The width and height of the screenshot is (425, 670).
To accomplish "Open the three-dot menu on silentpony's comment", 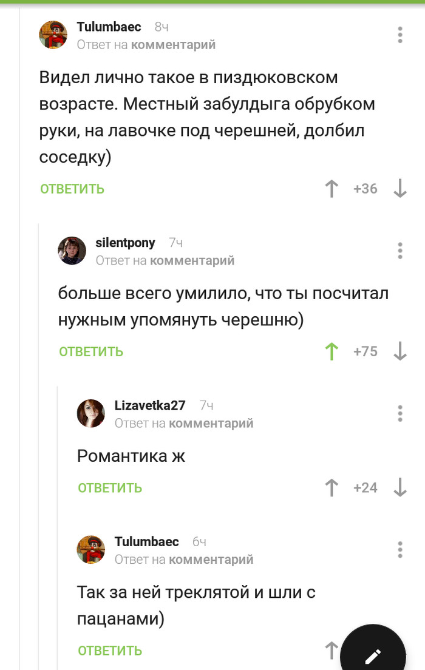I will click(x=399, y=250).
